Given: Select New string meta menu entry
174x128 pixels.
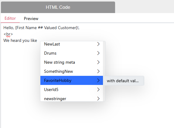Looking at the screenshot, I should pos(72,62).
